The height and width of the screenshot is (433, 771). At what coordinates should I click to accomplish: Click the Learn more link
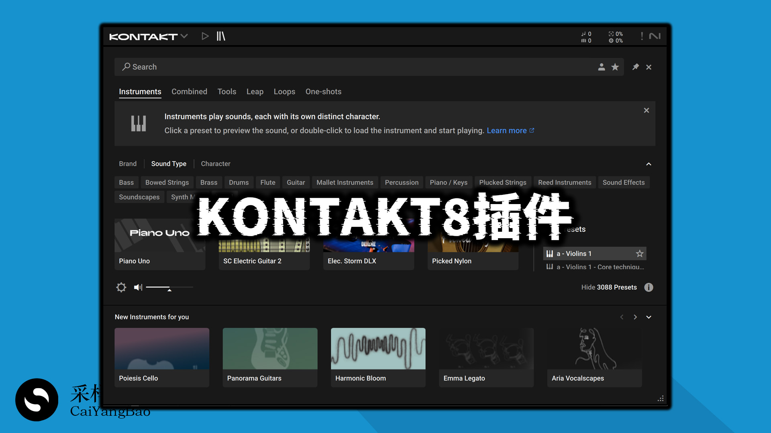pyautogui.click(x=507, y=130)
